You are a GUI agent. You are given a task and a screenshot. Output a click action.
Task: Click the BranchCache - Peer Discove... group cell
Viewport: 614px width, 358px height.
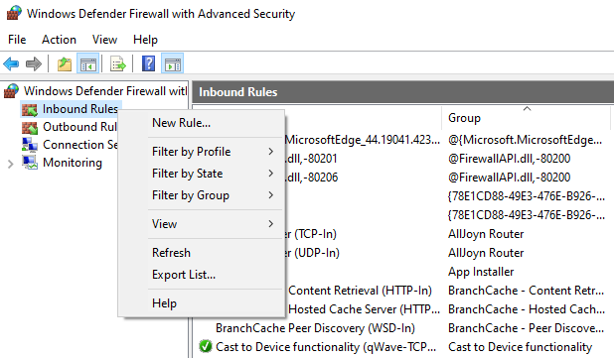coord(526,328)
